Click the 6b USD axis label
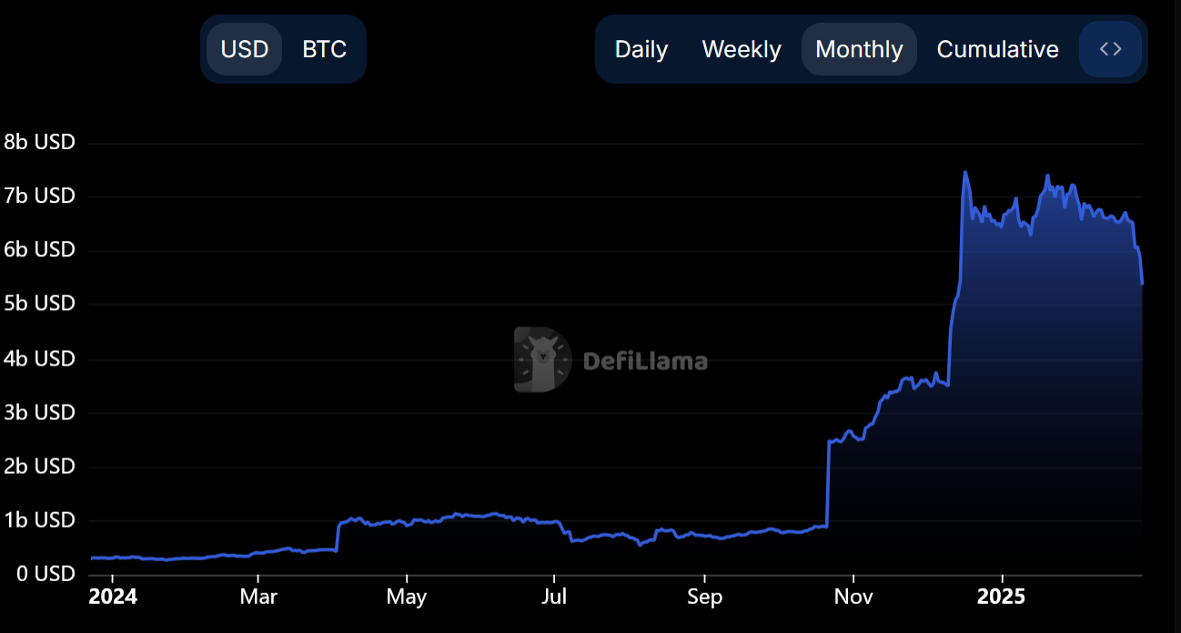 (x=39, y=250)
